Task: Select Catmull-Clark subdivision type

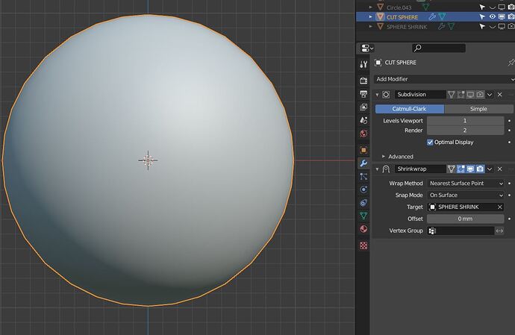Action: [410, 109]
